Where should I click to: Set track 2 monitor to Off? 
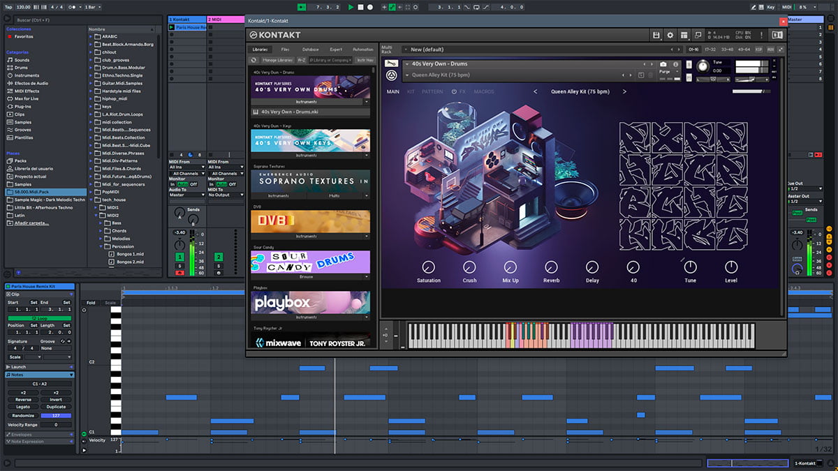click(x=233, y=184)
